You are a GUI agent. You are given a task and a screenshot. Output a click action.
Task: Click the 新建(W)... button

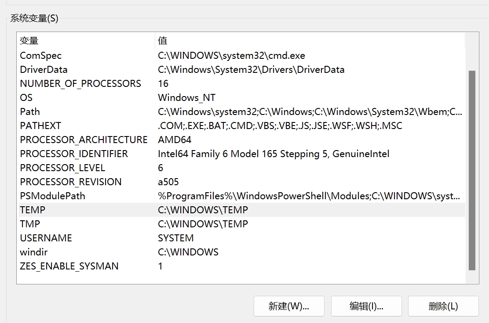tap(289, 306)
